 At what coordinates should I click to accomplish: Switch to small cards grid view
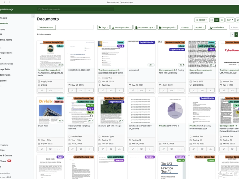pyautogui.click(x=217, y=20)
